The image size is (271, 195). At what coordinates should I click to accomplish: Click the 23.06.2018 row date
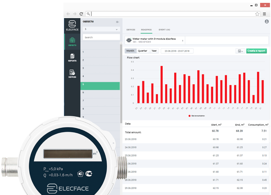tap(131, 139)
